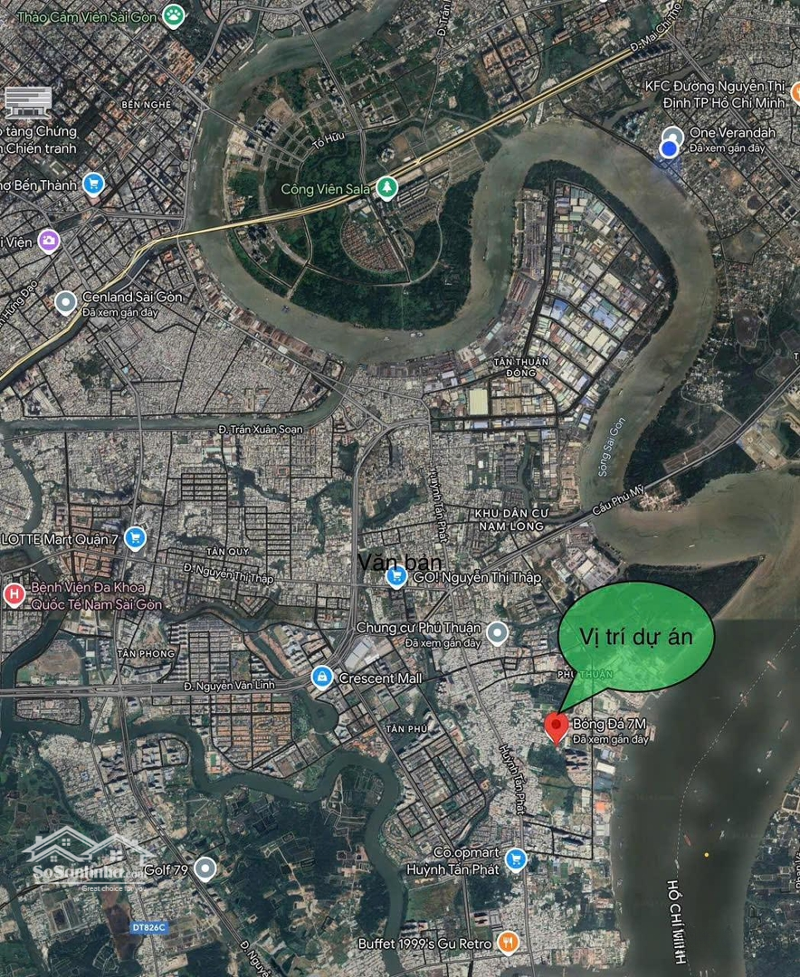Image resolution: width=800 pixels, height=977 pixels.
Task: Click the LOTTE Mart Quận 7 shopping pin
Action: [x=136, y=538]
